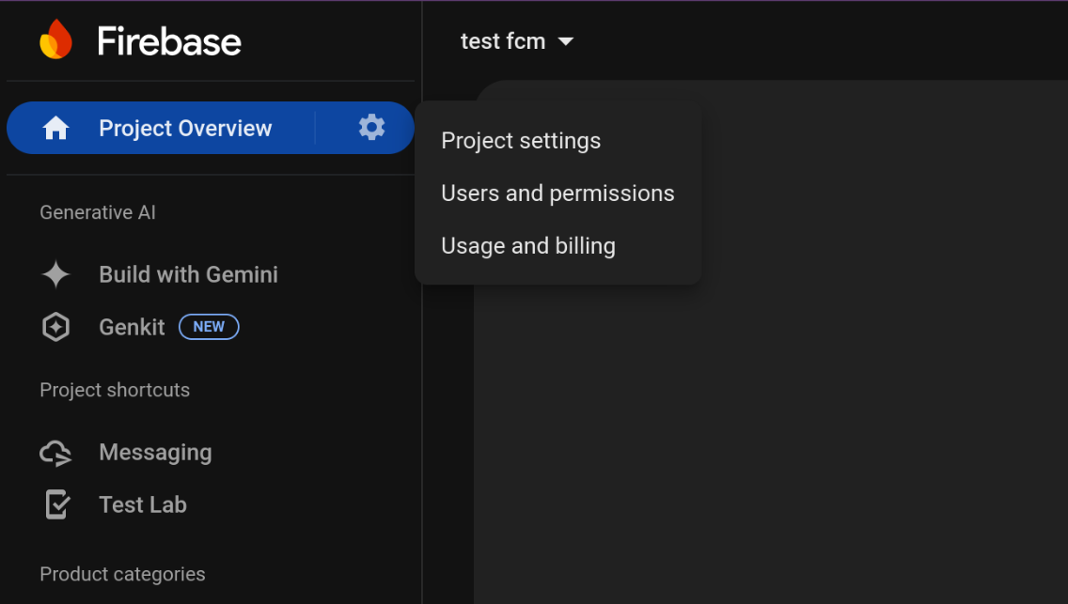The width and height of the screenshot is (1068, 604).
Task: Open the Messaging shortcut
Action: click(x=155, y=452)
